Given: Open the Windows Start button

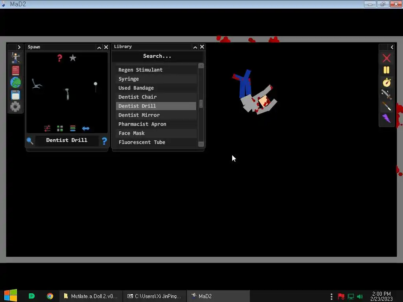Looking at the screenshot, I should pyautogui.click(x=10, y=296).
